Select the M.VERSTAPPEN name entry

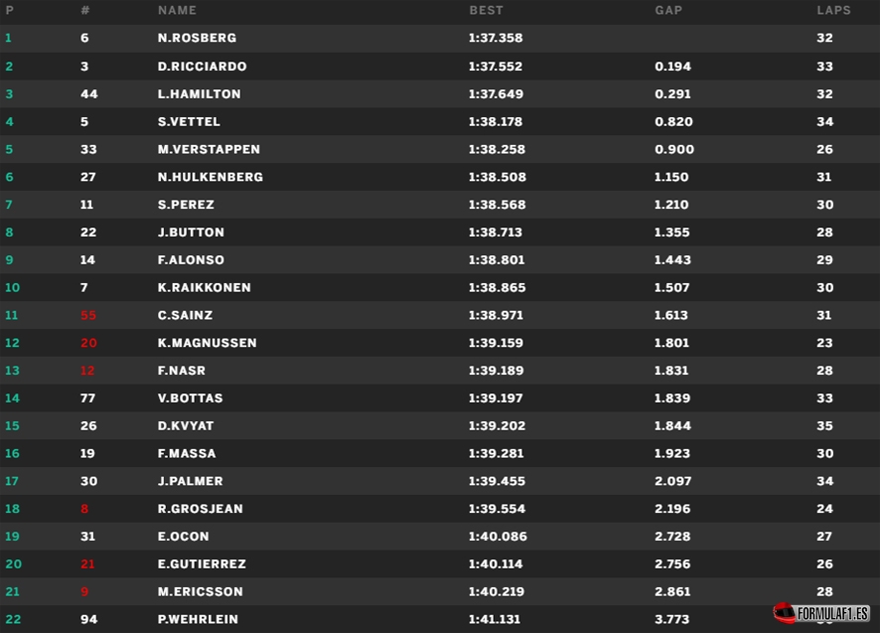[209, 149]
